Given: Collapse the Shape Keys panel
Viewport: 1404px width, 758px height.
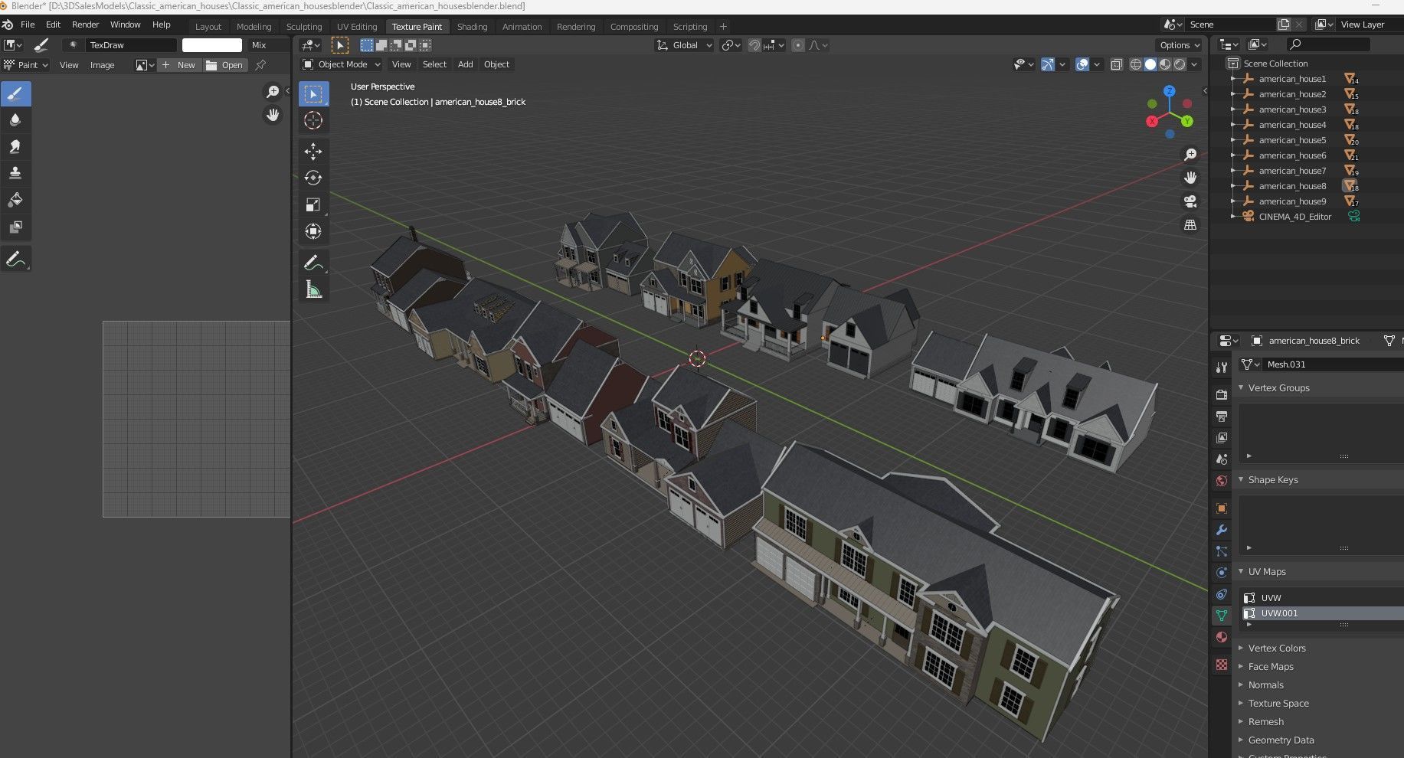Looking at the screenshot, I should click(x=1241, y=480).
